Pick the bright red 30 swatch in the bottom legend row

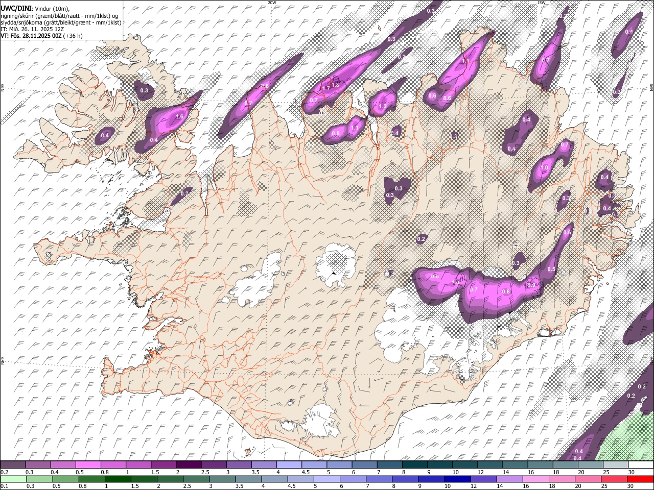point(641,479)
